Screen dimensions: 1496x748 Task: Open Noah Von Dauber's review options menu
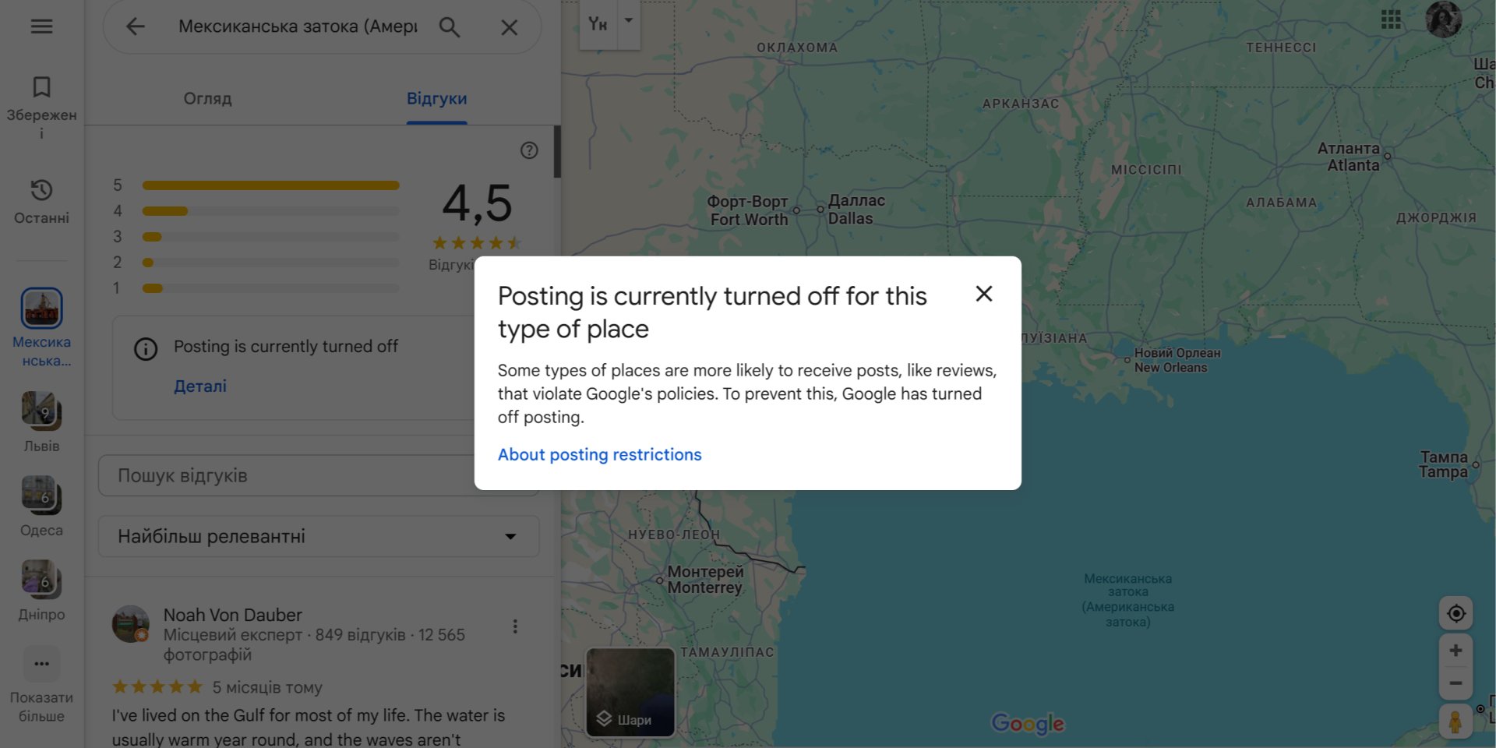tap(515, 626)
